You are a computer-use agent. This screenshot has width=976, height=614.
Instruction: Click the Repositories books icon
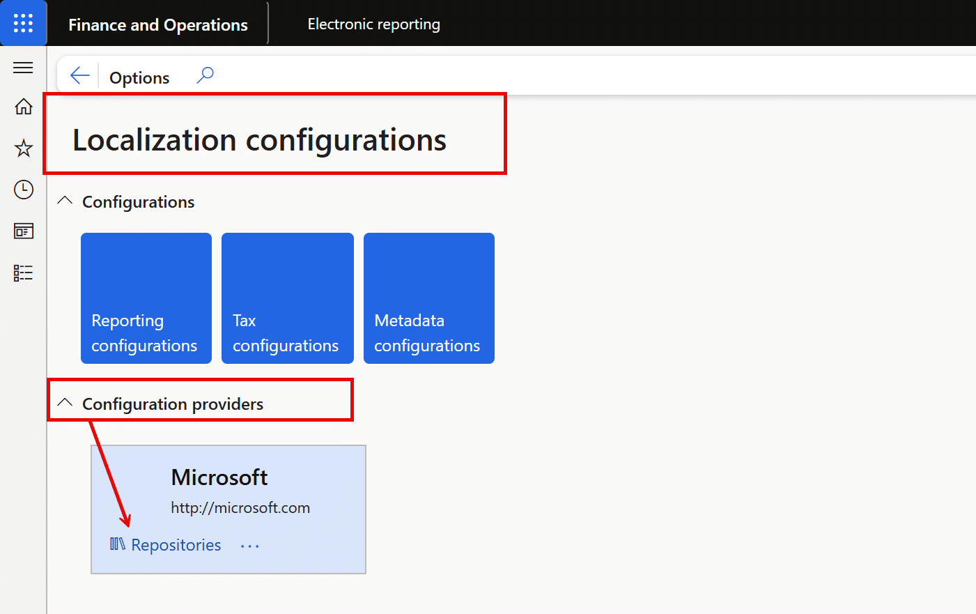coord(118,544)
